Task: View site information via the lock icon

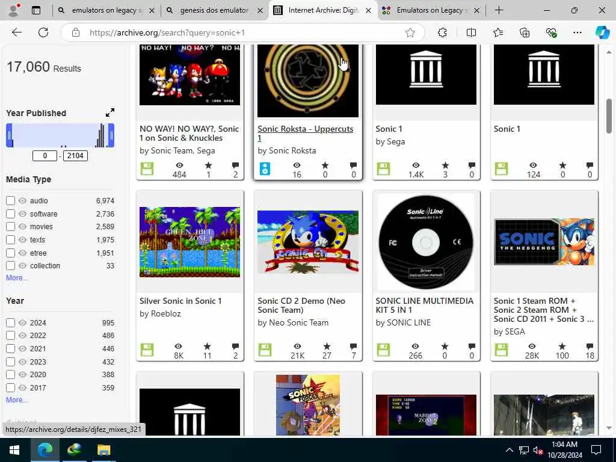Action: point(76,32)
